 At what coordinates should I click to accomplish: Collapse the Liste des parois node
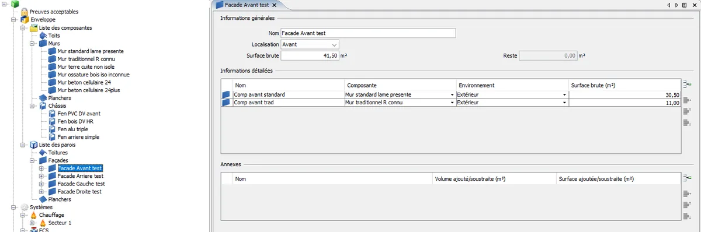[x=23, y=145]
